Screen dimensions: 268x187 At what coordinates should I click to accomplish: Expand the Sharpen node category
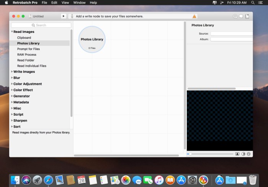(x=12, y=121)
